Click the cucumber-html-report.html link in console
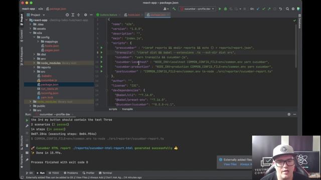Viewport: 321px width, 180px height. tap(102, 148)
